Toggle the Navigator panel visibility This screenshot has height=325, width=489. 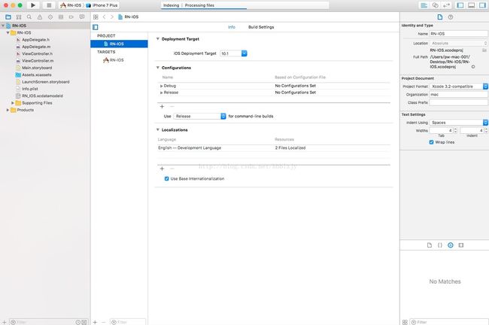460,5
